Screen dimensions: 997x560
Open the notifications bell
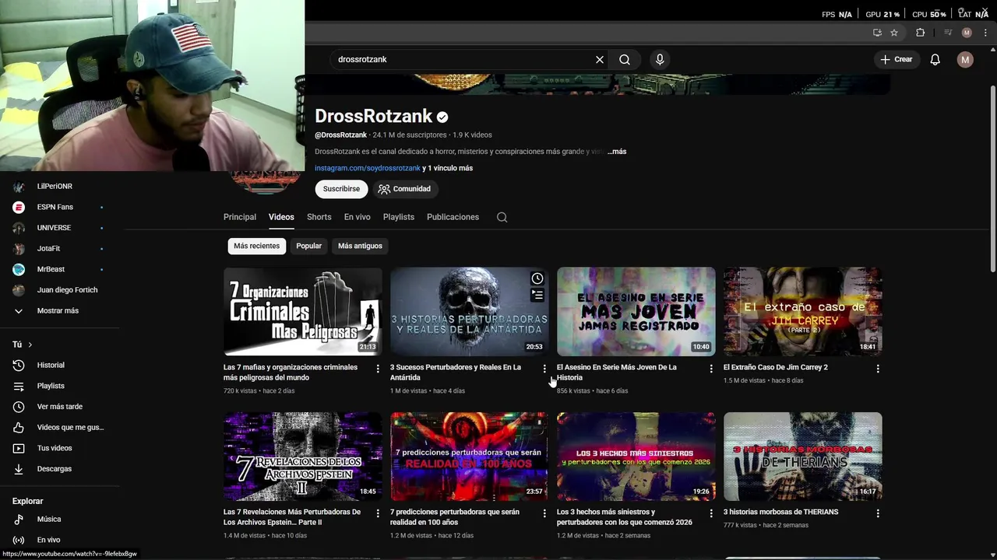click(935, 59)
